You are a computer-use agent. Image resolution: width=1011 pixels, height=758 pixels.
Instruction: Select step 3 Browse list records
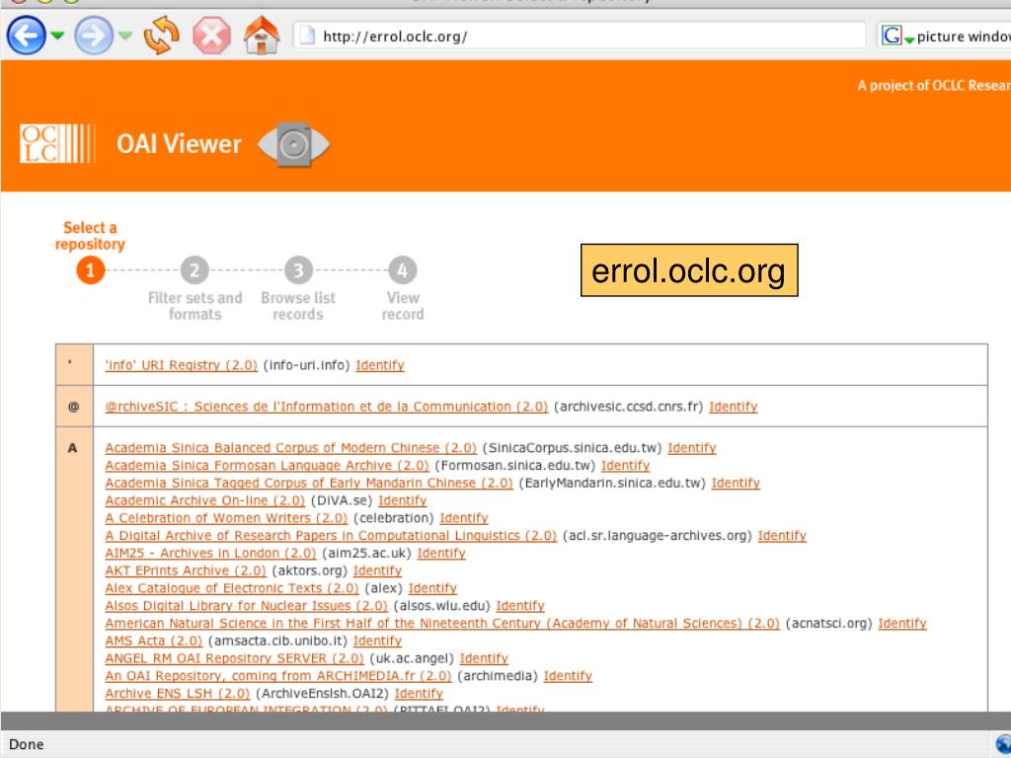(x=298, y=270)
